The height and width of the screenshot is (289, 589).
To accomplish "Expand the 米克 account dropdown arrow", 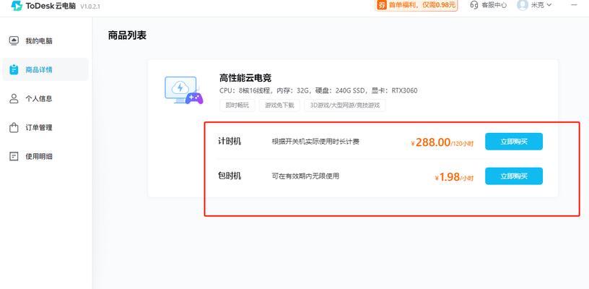I will click(549, 5).
